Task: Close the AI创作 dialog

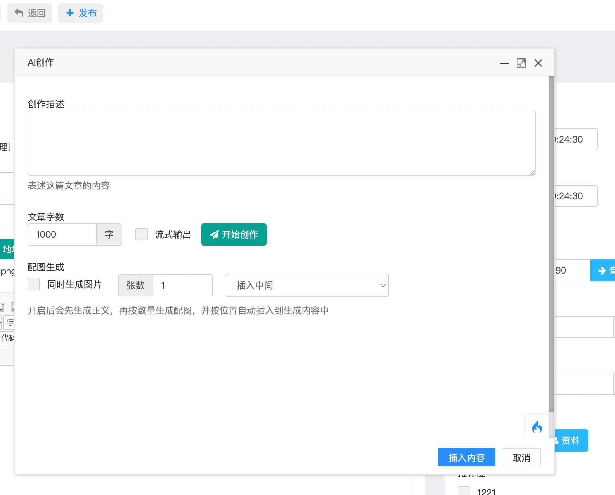Action: (x=538, y=63)
